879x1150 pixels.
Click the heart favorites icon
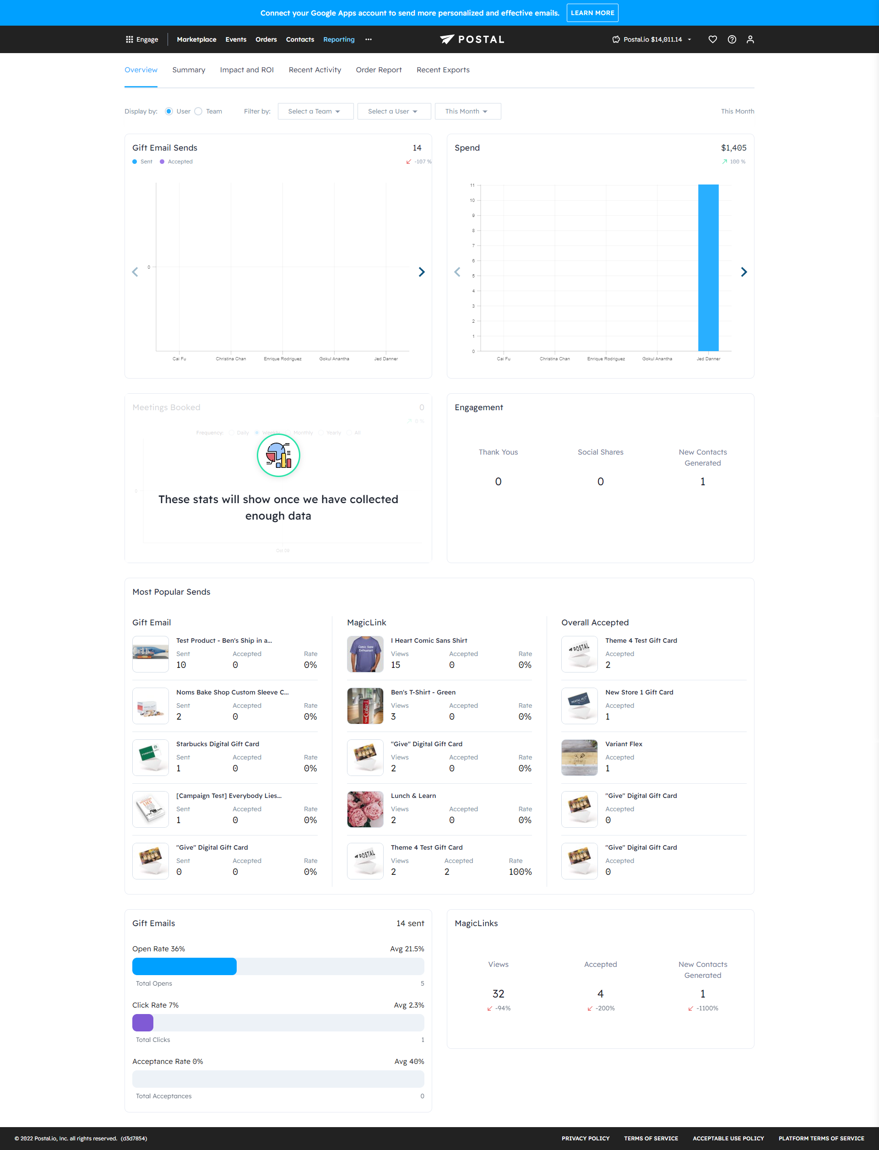[x=712, y=39]
